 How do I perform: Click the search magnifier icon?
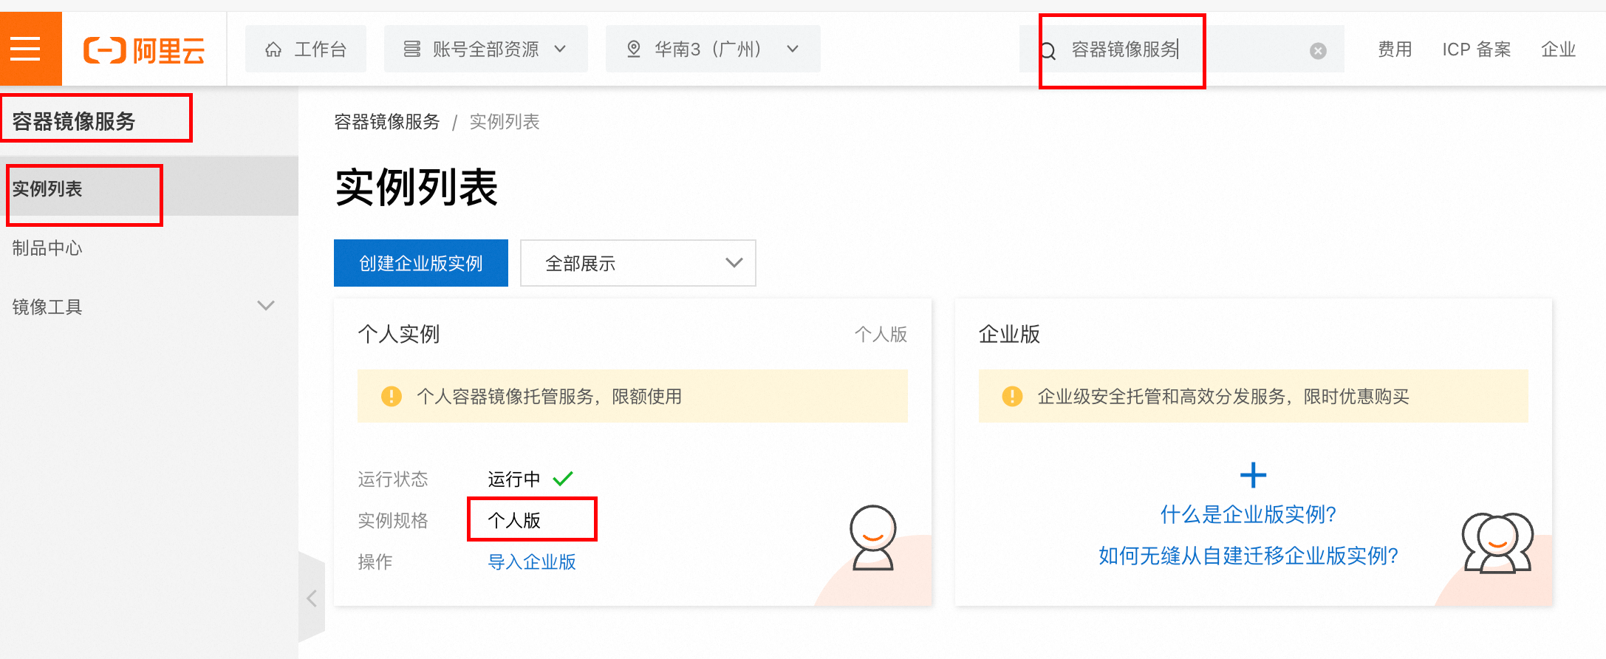click(1048, 51)
